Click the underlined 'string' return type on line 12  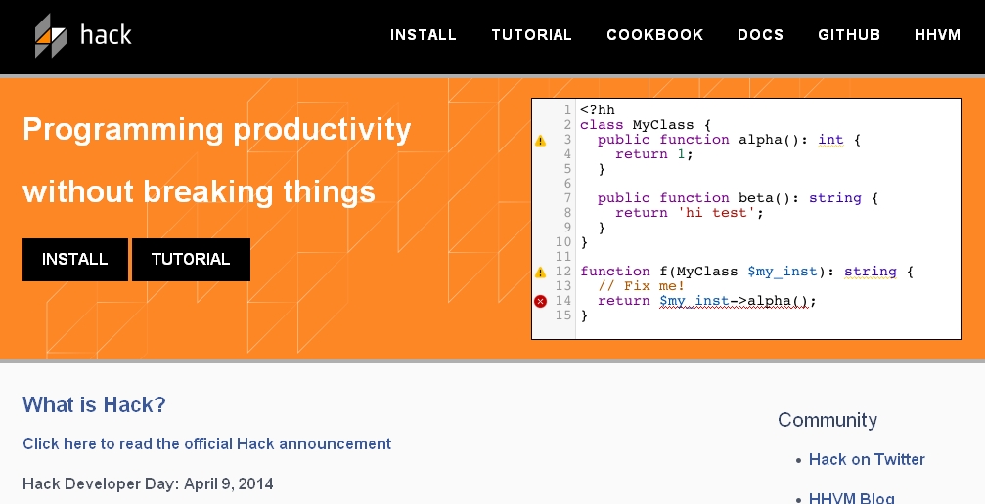870,272
